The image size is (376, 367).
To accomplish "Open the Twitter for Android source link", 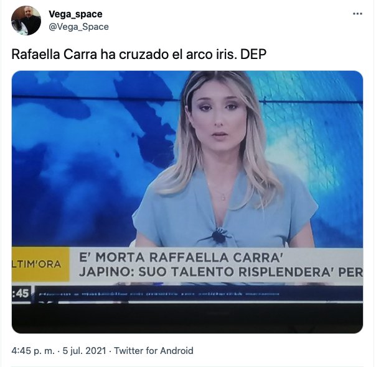I will pyautogui.click(x=154, y=351).
